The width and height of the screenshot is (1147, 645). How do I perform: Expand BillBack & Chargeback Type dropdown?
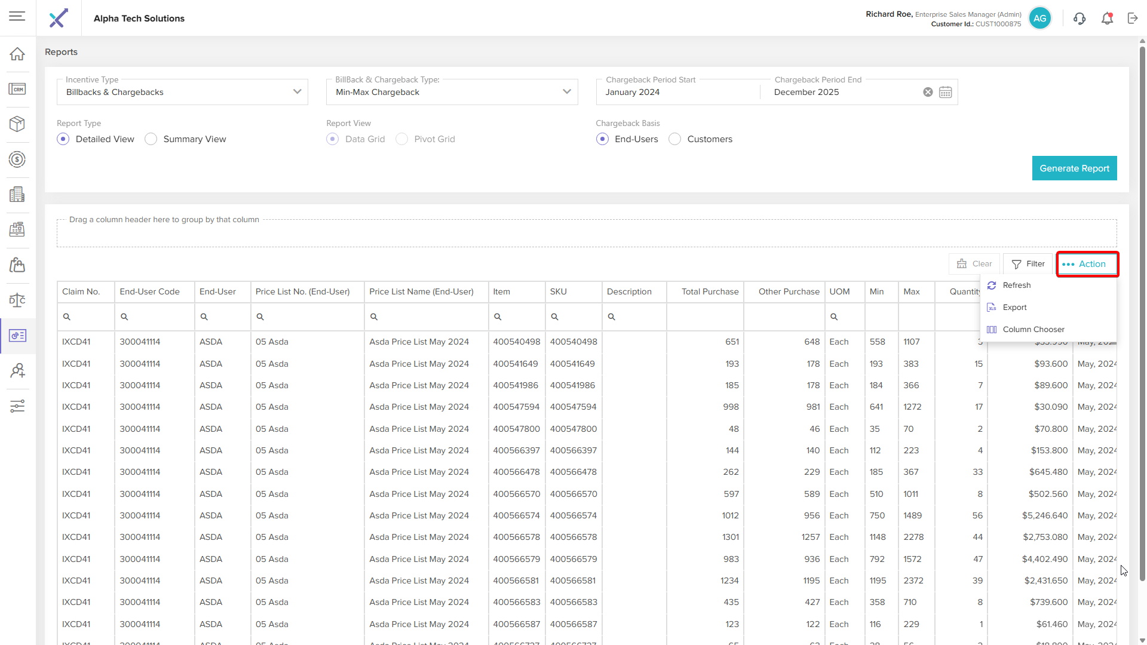point(566,92)
